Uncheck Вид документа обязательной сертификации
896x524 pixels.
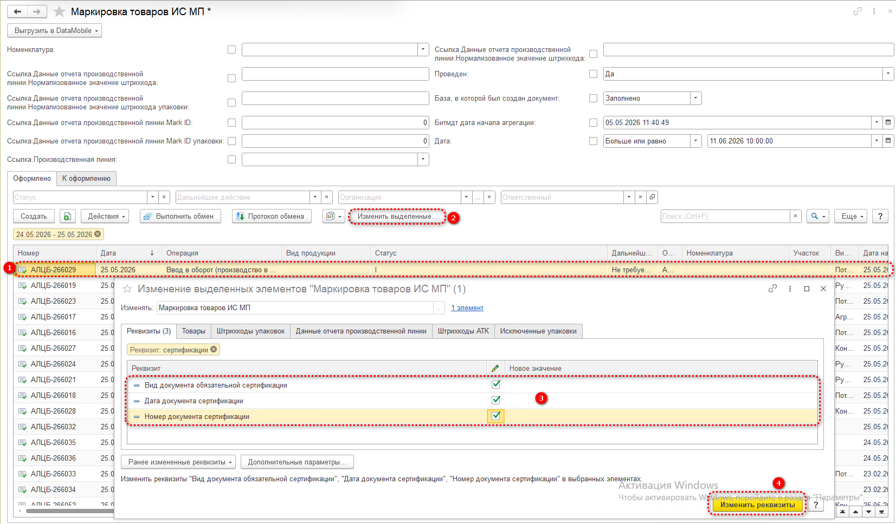(495, 384)
